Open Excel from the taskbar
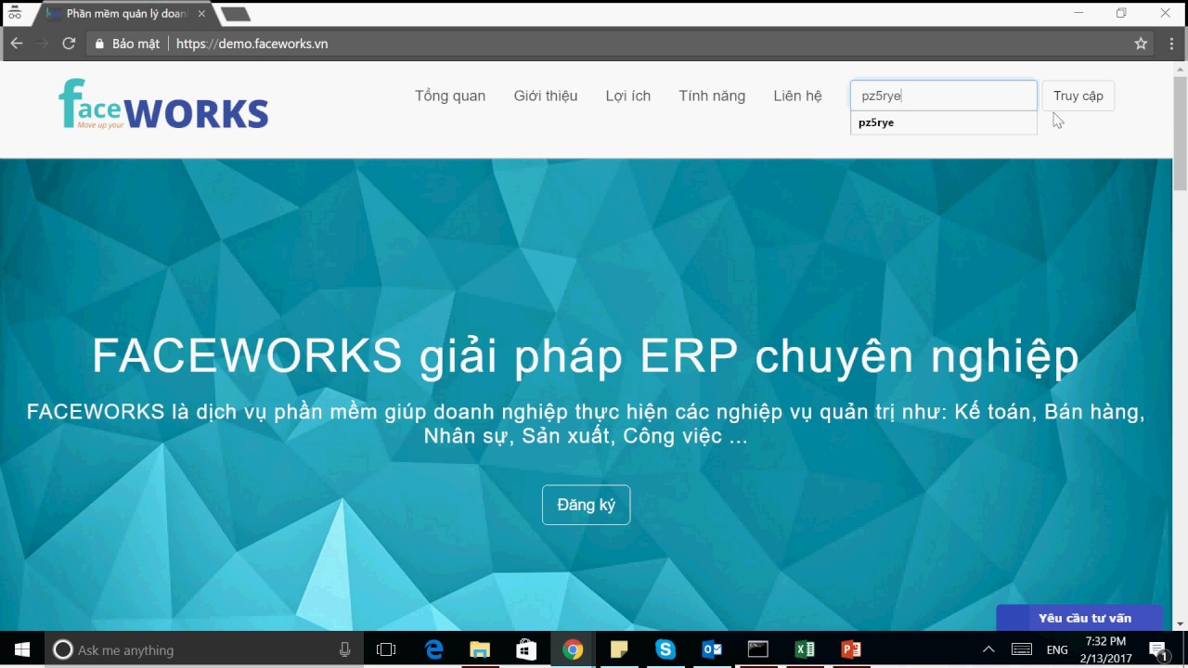The image size is (1188, 668). tap(805, 649)
